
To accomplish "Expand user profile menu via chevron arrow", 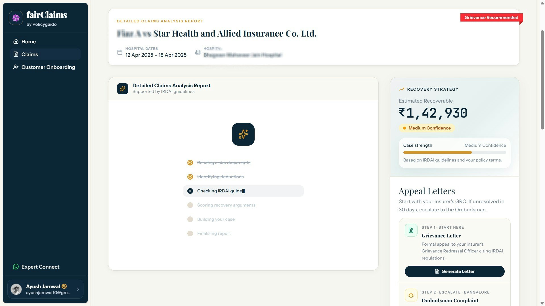I will (x=78, y=289).
